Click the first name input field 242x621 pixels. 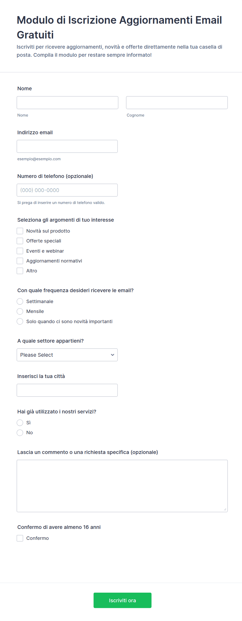coord(67,103)
